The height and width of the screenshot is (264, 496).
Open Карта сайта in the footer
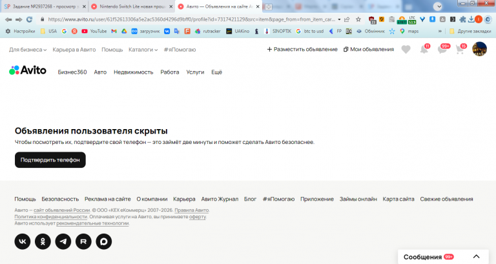tap(398, 199)
